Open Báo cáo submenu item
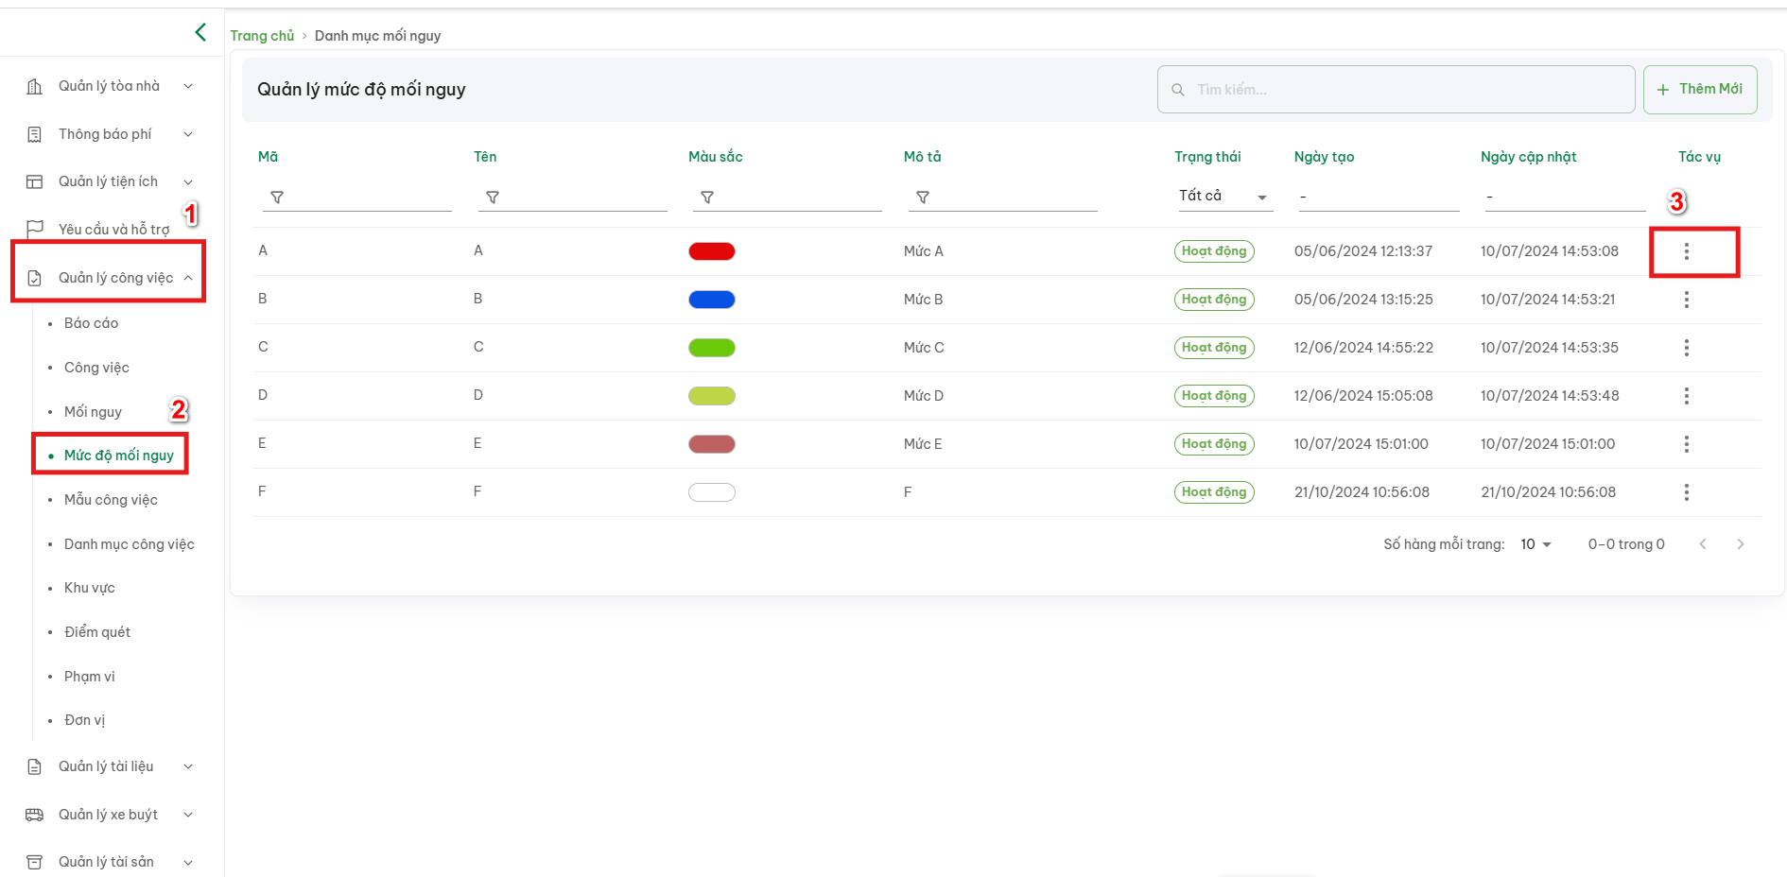Viewport: 1787px width, 877px height. click(x=91, y=323)
